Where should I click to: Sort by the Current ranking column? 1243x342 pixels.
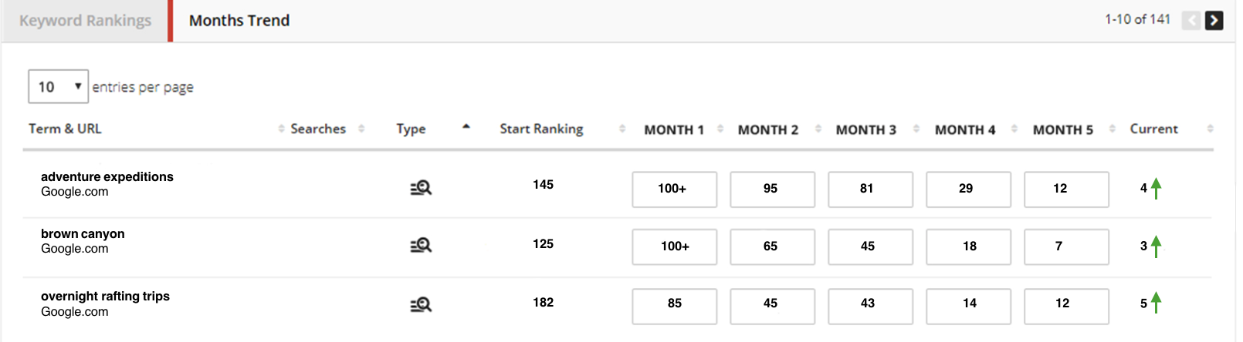tap(1153, 129)
